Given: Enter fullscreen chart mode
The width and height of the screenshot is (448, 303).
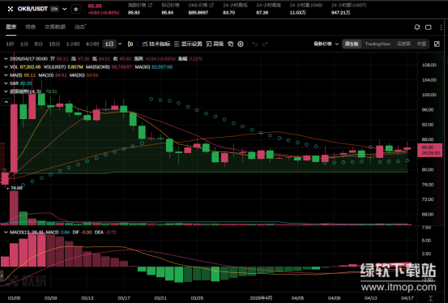Looking at the screenshot, I should click(437, 44).
